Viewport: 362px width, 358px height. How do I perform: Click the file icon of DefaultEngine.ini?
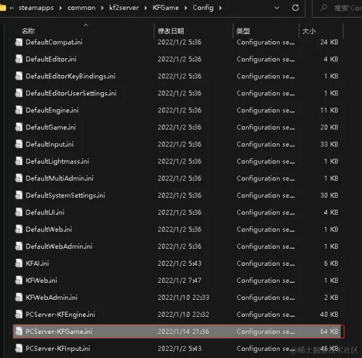(x=19, y=110)
